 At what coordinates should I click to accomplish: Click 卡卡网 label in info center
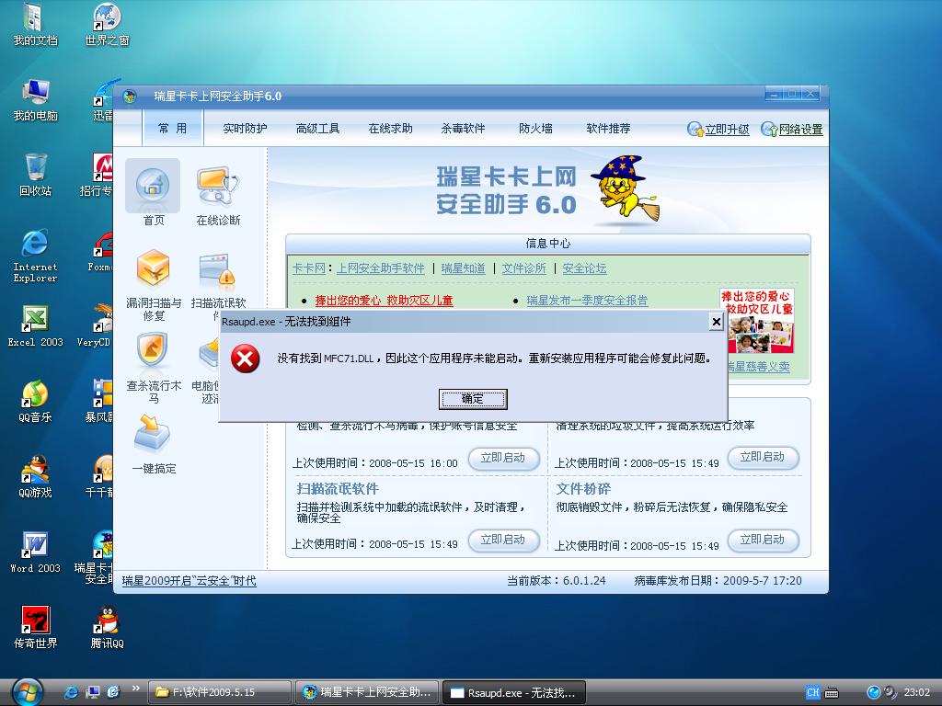[308, 268]
